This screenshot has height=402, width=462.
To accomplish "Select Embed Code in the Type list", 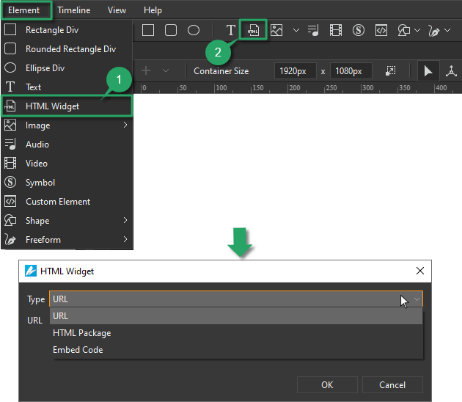I will [x=236, y=349].
